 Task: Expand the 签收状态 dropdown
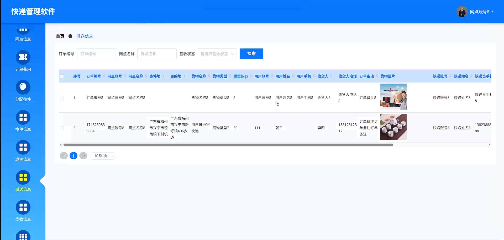pos(217,54)
